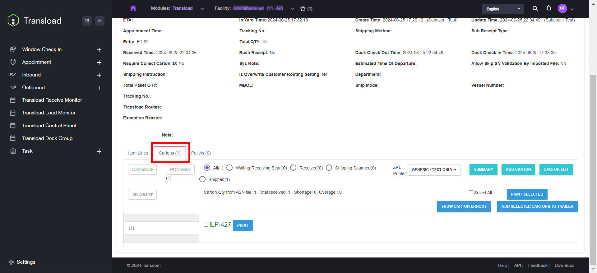Expand Window Check In submenu
Image resolution: width=597 pixels, height=273 pixels.
click(99, 50)
